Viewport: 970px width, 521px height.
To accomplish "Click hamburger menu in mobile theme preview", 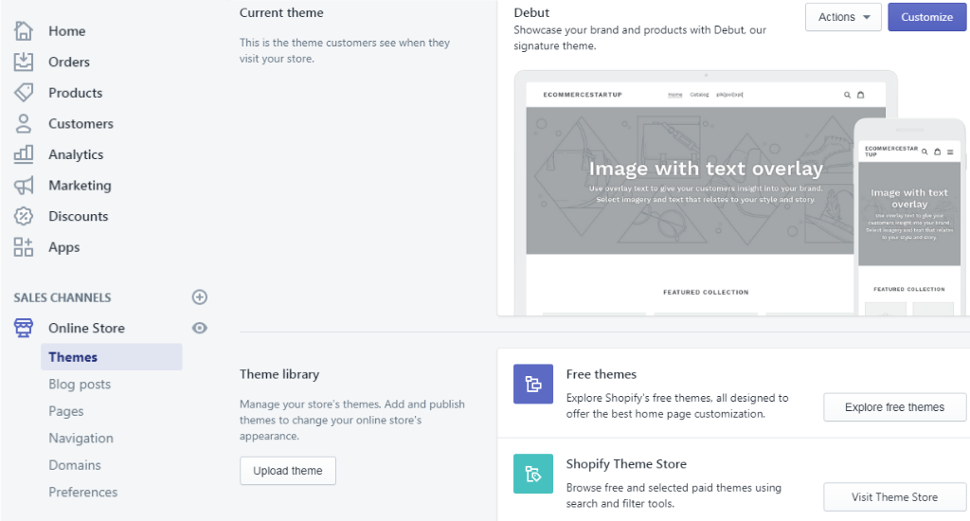I will tap(950, 152).
